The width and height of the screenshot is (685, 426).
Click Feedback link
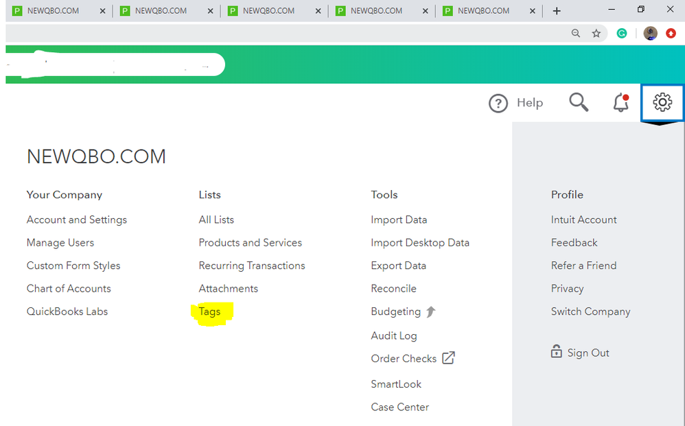coord(574,243)
